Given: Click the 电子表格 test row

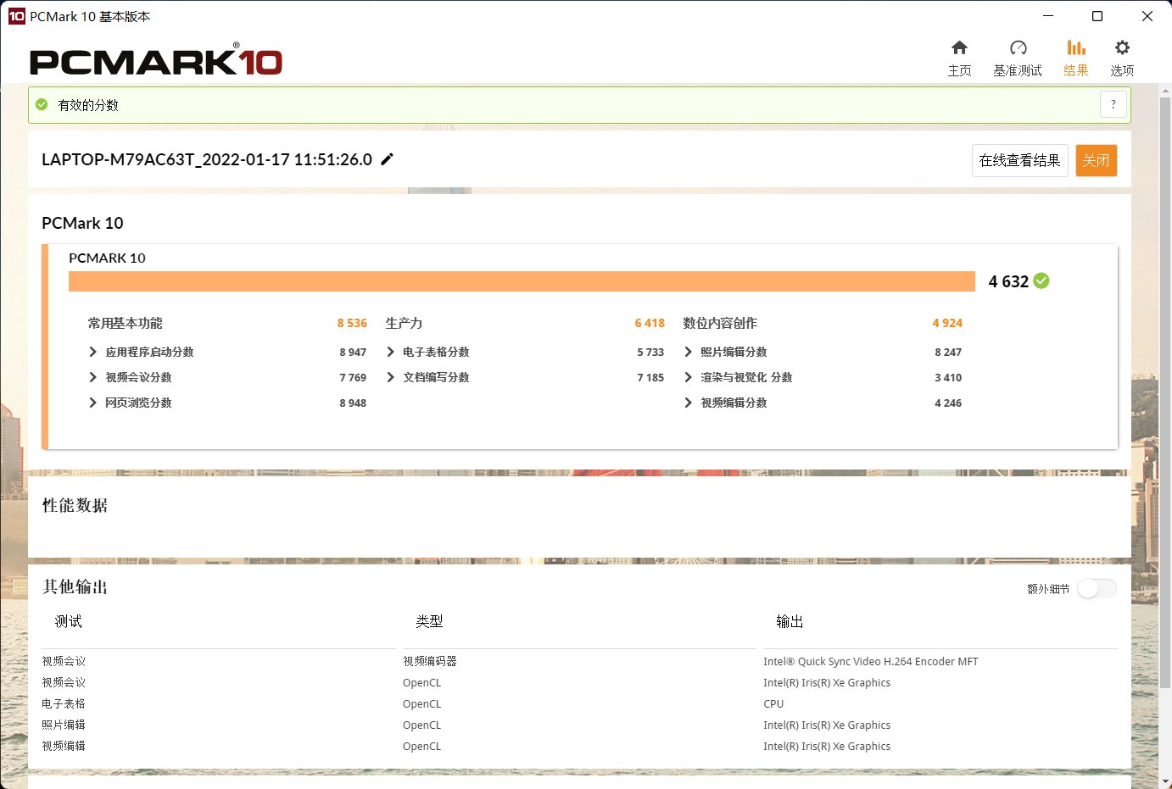Looking at the screenshot, I should 64,703.
